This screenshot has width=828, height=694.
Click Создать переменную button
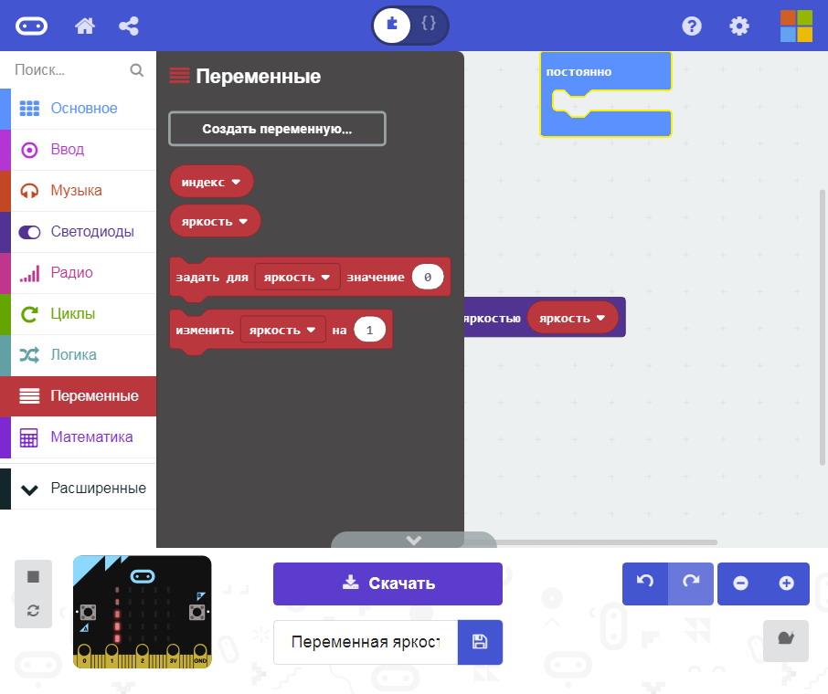(277, 129)
